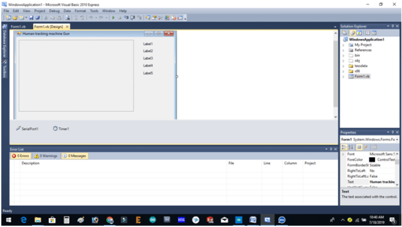Expand the Font property
The image size is (402, 227).
pyautogui.click(x=343, y=154)
